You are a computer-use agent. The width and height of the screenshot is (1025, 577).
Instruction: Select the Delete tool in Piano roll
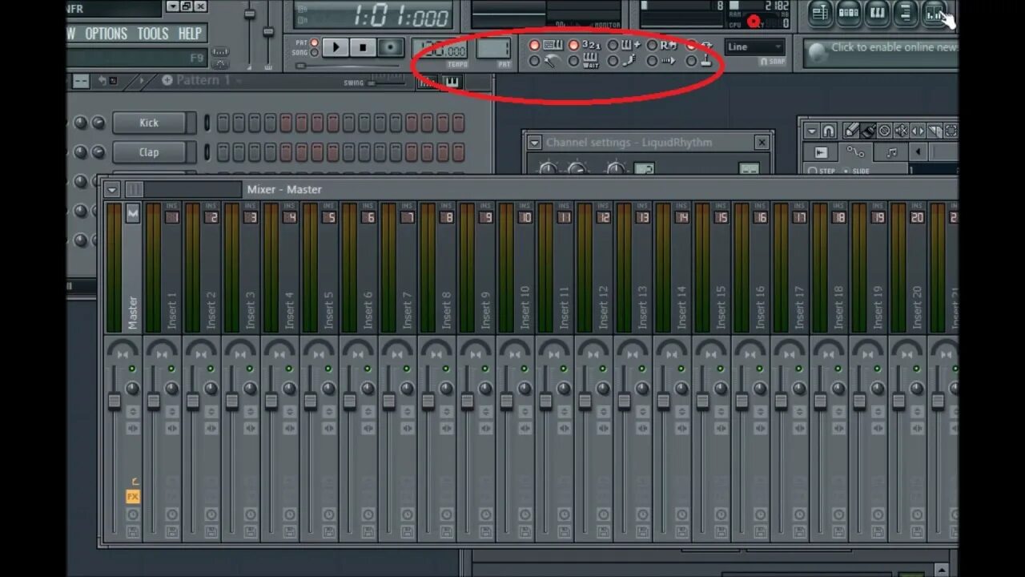tap(885, 131)
